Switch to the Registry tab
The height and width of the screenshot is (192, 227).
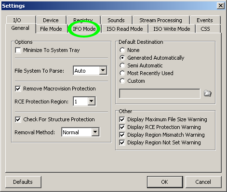click(x=83, y=20)
